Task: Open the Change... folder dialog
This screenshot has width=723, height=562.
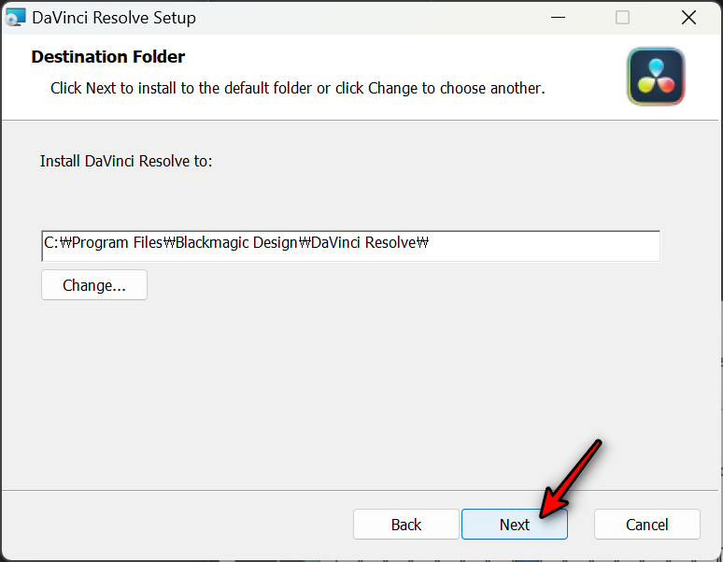Action: [94, 285]
